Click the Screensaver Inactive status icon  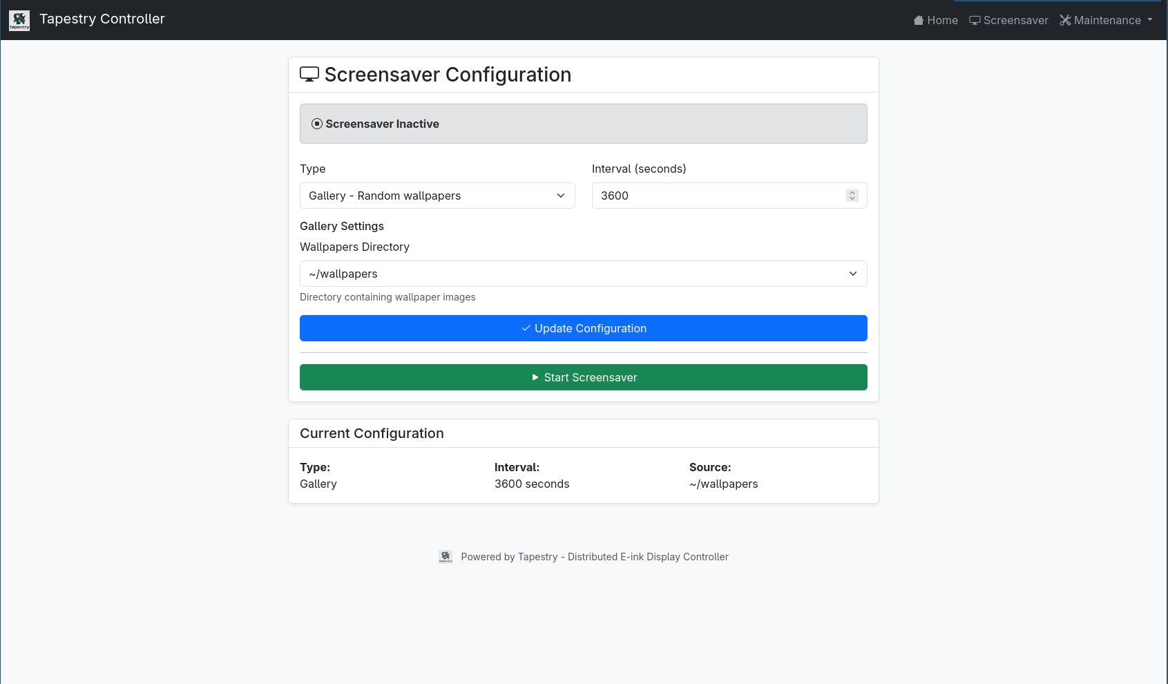coord(317,124)
